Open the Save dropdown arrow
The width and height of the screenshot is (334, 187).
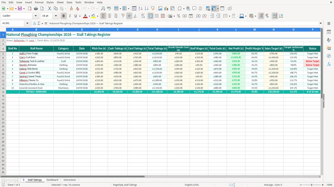coord(24,9)
